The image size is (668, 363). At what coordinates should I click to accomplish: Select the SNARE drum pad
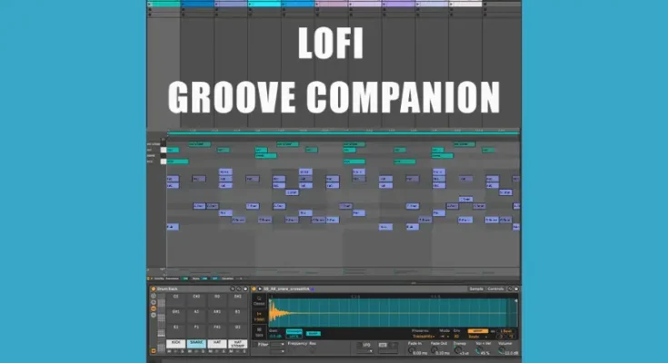pos(196,344)
